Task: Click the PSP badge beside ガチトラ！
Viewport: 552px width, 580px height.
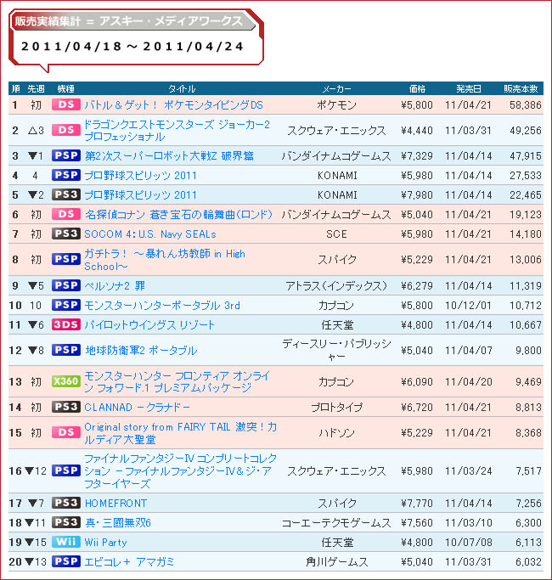Action: click(66, 259)
